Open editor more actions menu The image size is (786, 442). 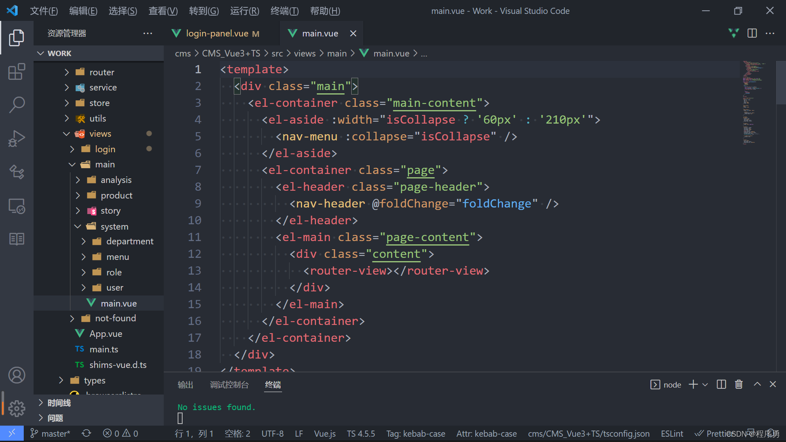(x=770, y=33)
